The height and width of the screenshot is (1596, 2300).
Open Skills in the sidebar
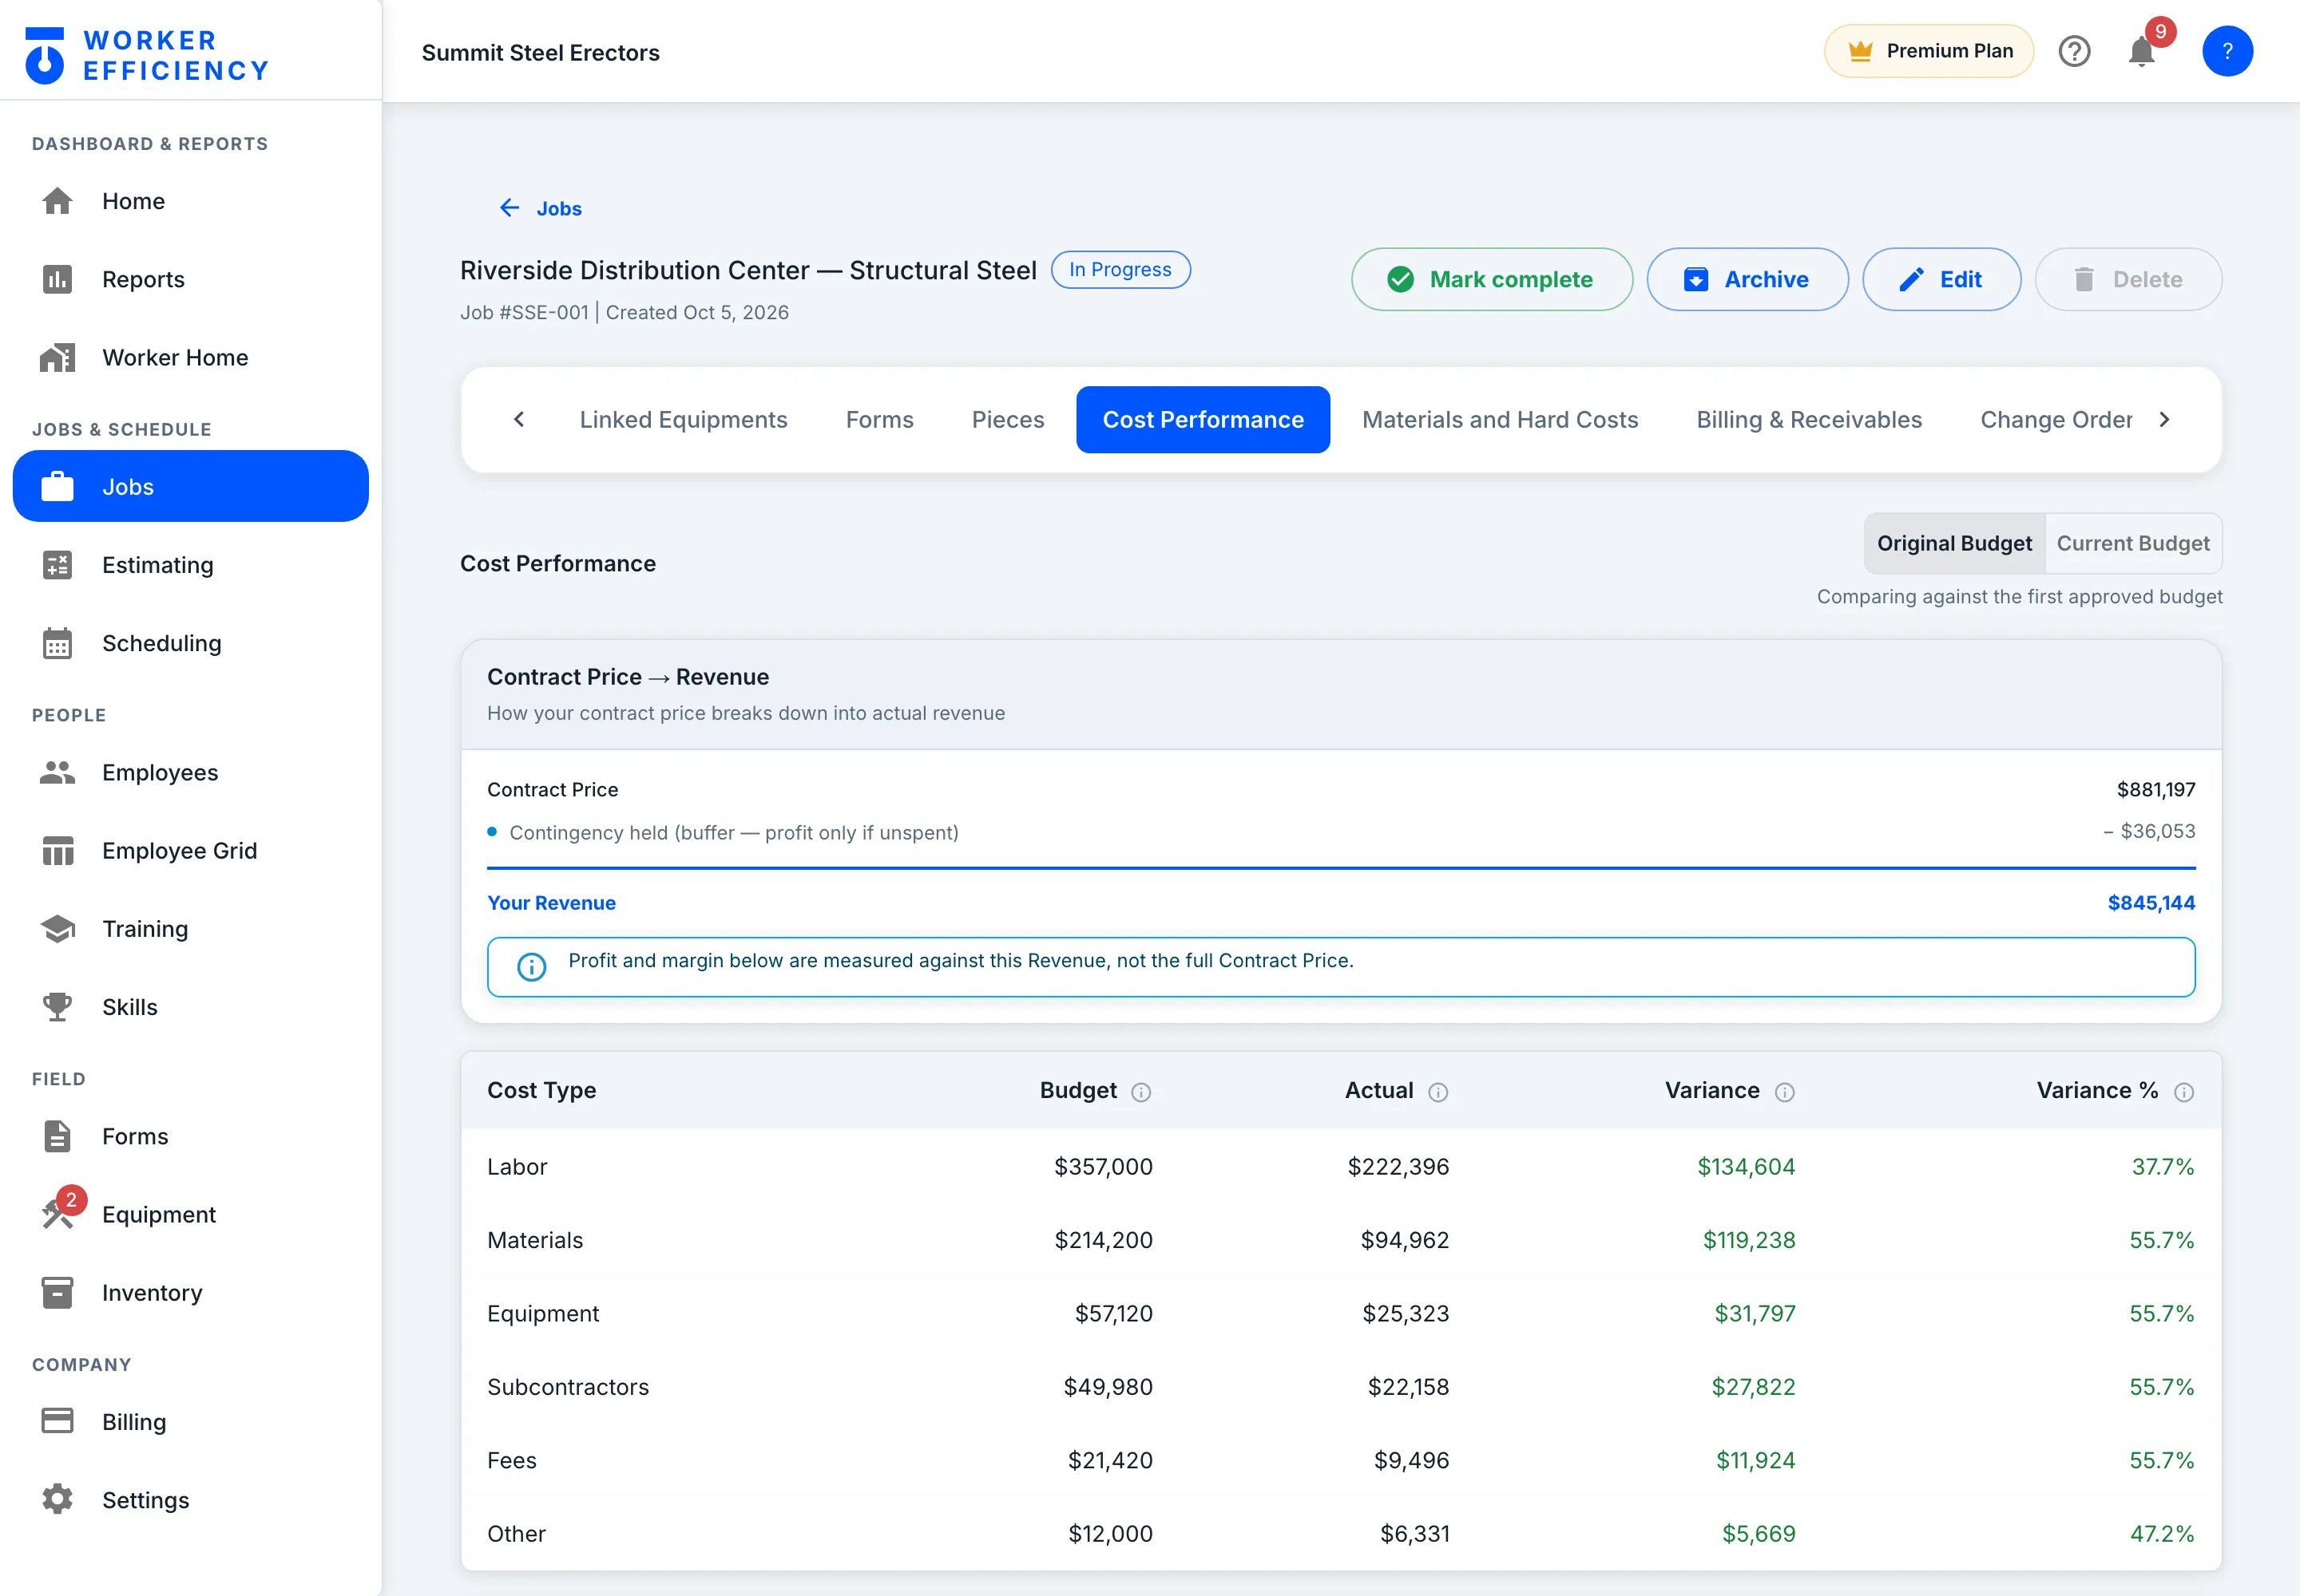[190, 1006]
